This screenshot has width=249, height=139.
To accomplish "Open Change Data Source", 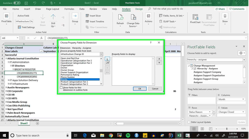I will [133, 21].
